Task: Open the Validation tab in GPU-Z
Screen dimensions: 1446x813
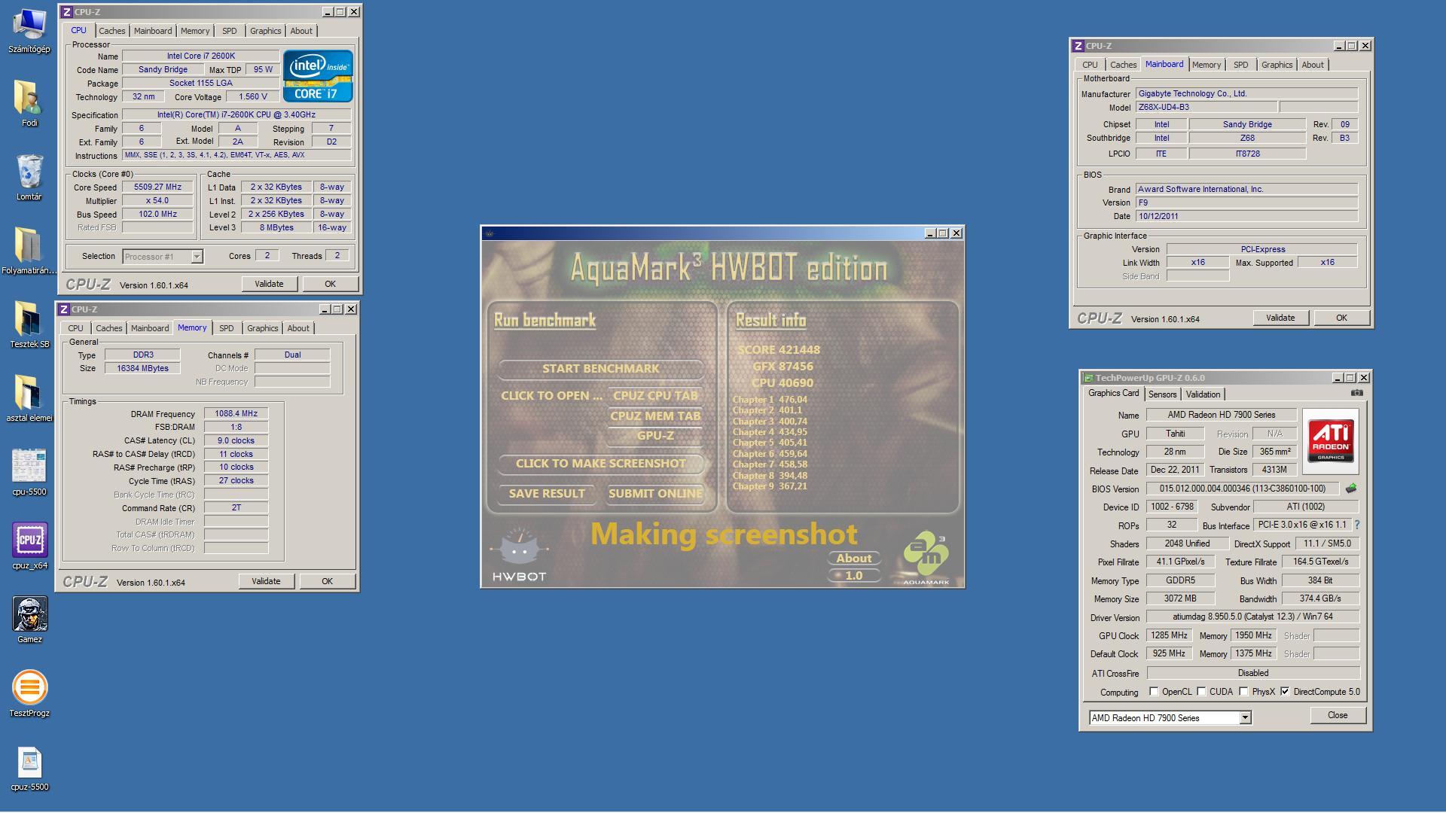Action: (x=1203, y=394)
